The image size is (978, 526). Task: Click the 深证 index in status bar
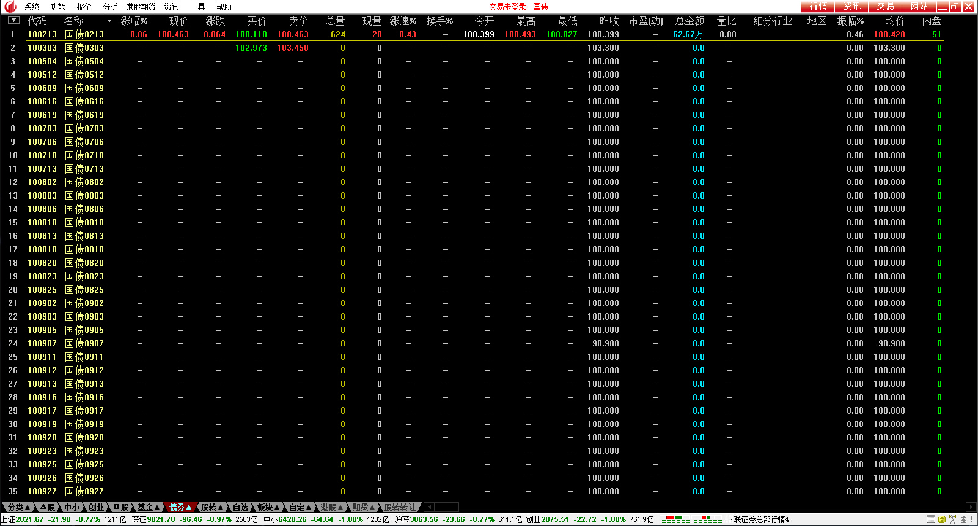tap(194, 519)
